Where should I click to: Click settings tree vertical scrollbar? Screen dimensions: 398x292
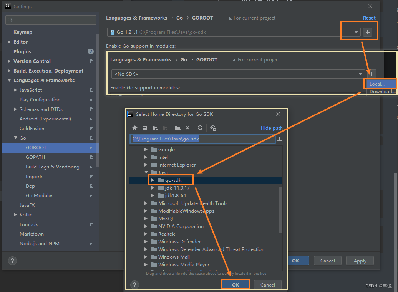click(x=98, y=100)
